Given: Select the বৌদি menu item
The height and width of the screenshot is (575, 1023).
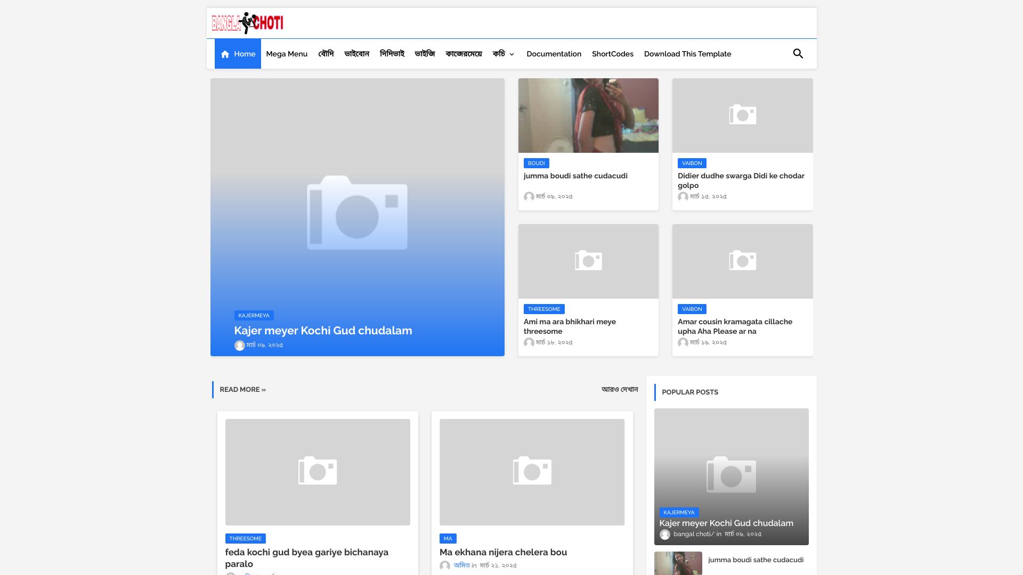Looking at the screenshot, I should point(326,54).
